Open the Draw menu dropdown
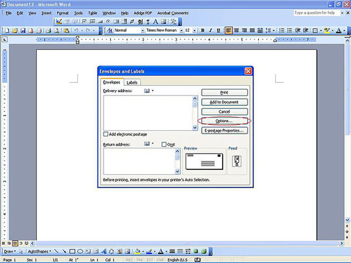The width and height of the screenshot is (351, 263). coord(10,251)
